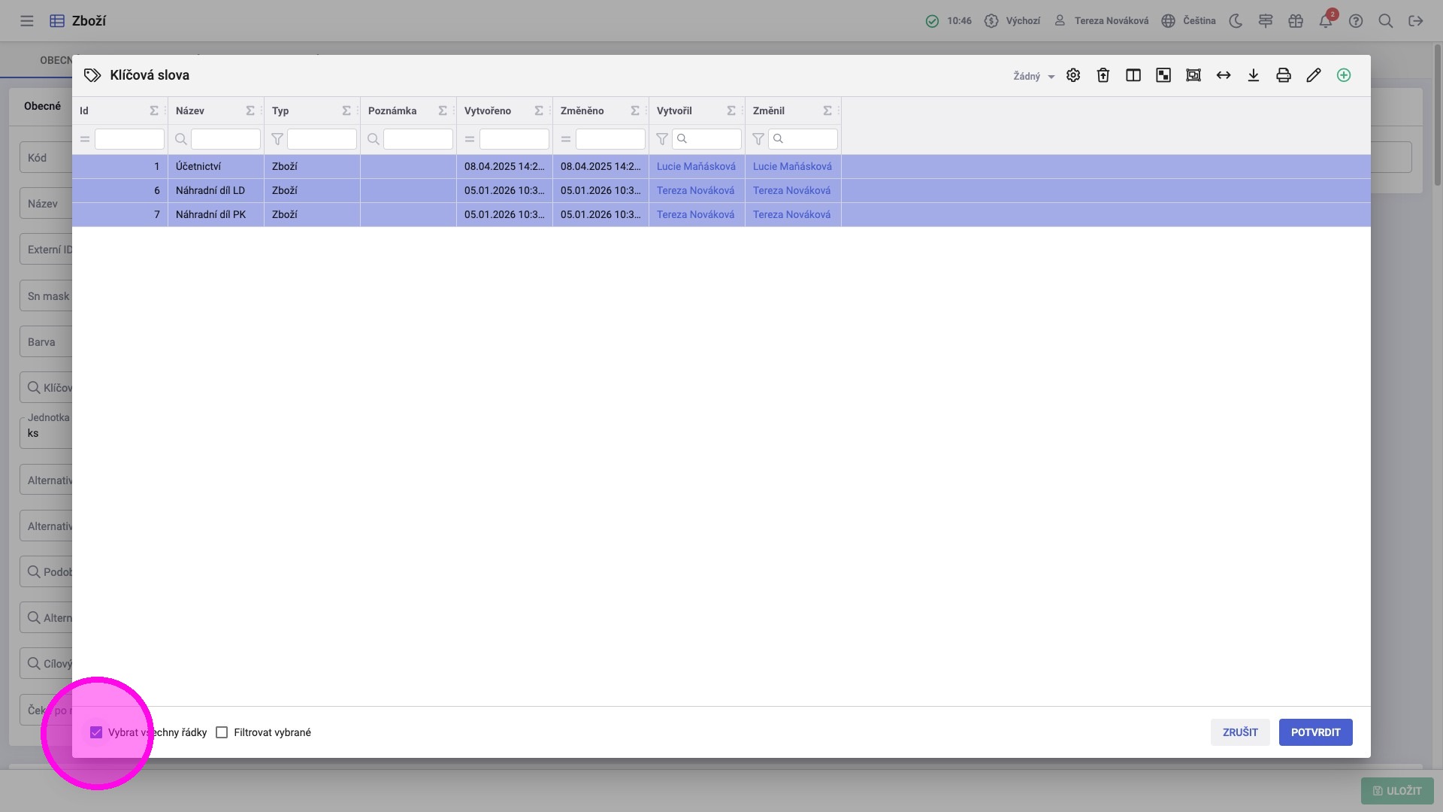Click the Zrušit button
The image size is (1443, 812).
pyautogui.click(x=1240, y=732)
